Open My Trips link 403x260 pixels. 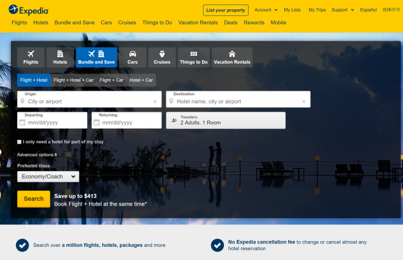pos(317,10)
